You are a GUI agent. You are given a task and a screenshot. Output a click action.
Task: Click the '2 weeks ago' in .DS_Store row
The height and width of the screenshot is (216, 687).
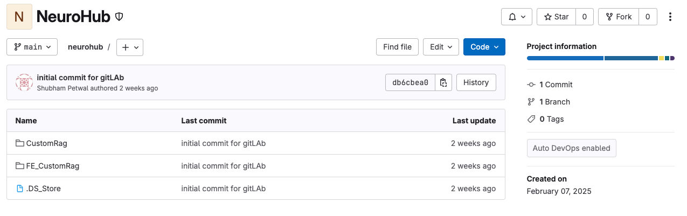[x=474, y=189]
